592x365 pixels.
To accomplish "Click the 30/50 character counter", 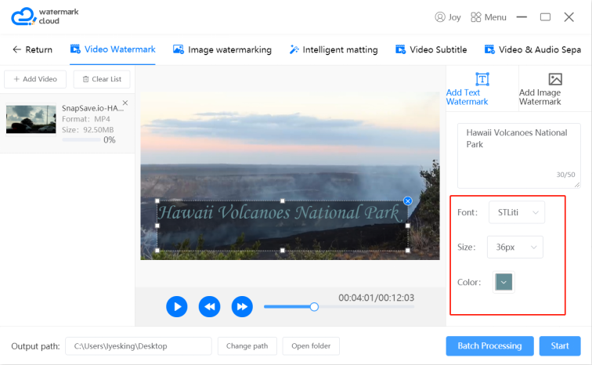I will click(x=565, y=175).
